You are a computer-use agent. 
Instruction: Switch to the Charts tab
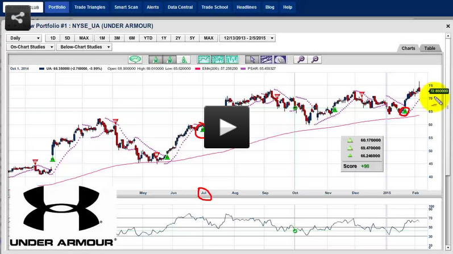pyautogui.click(x=408, y=48)
